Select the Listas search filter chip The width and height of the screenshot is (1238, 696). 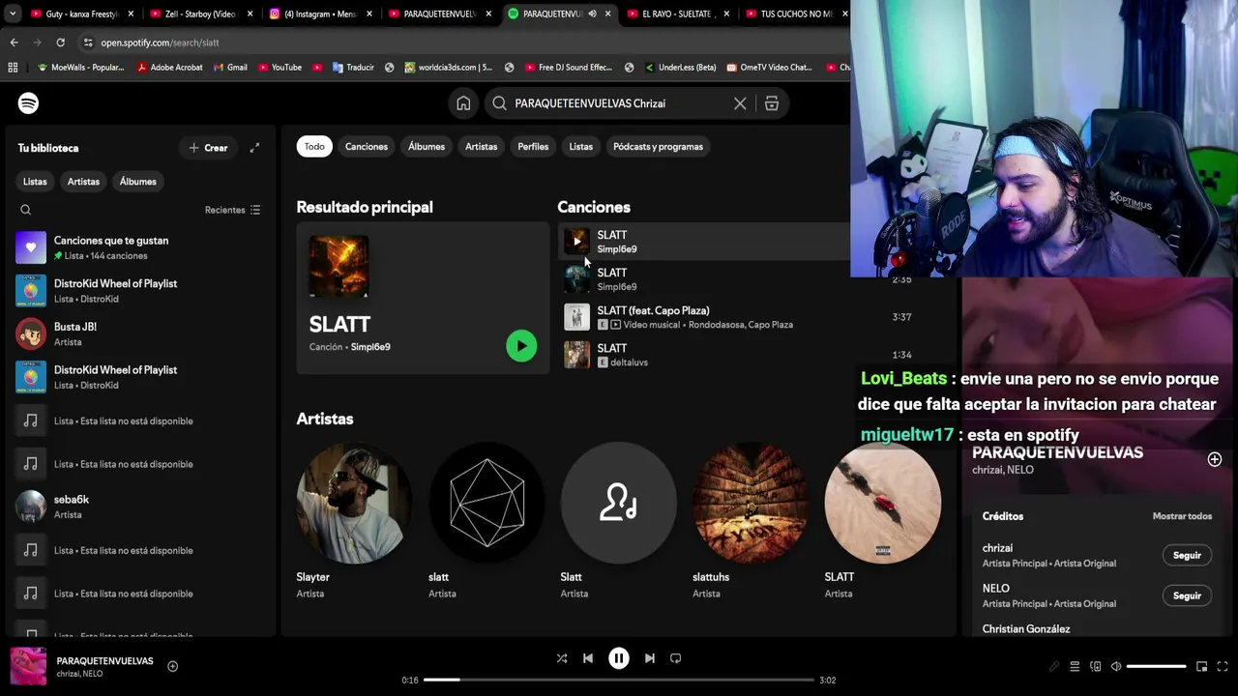[x=580, y=147]
